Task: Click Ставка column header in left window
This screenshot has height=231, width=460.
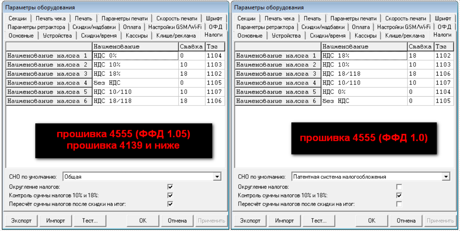Action: (192, 47)
